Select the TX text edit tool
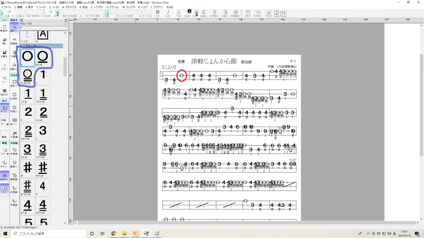 pos(14,54)
